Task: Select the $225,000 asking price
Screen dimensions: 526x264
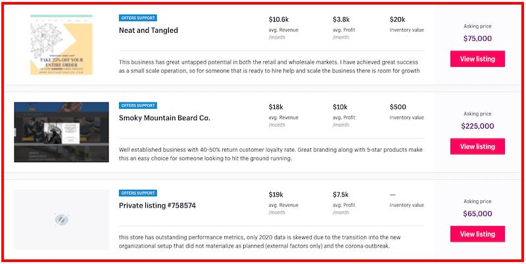Action: pyautogui.click(x=477, y=126)
